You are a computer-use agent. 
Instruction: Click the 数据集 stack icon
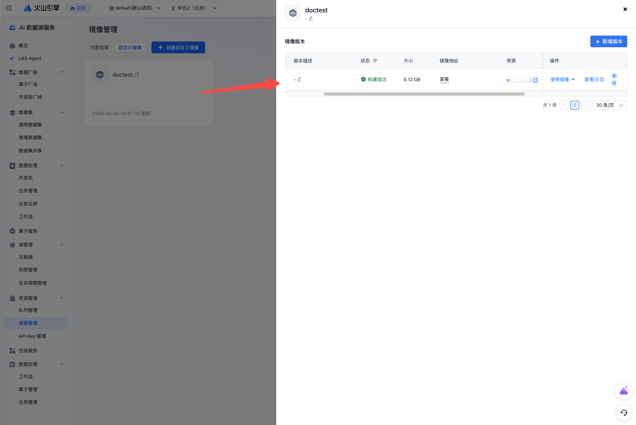(12, 113)
